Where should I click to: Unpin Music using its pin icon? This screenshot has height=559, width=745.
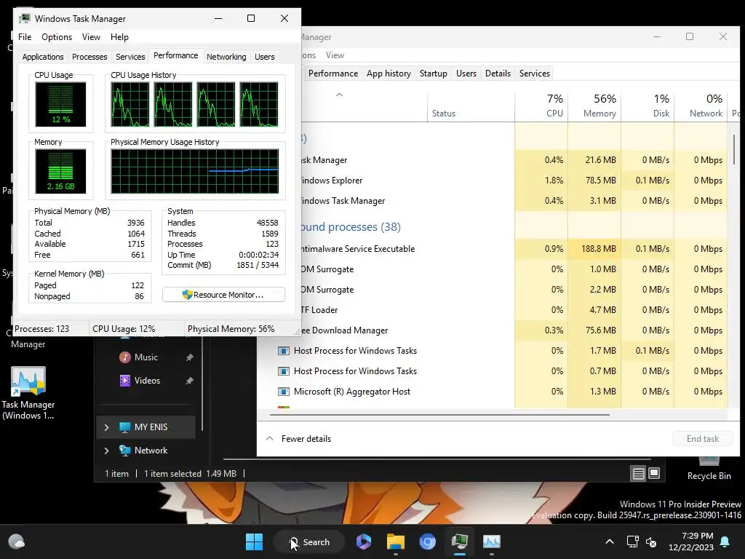tap(190, 357)
